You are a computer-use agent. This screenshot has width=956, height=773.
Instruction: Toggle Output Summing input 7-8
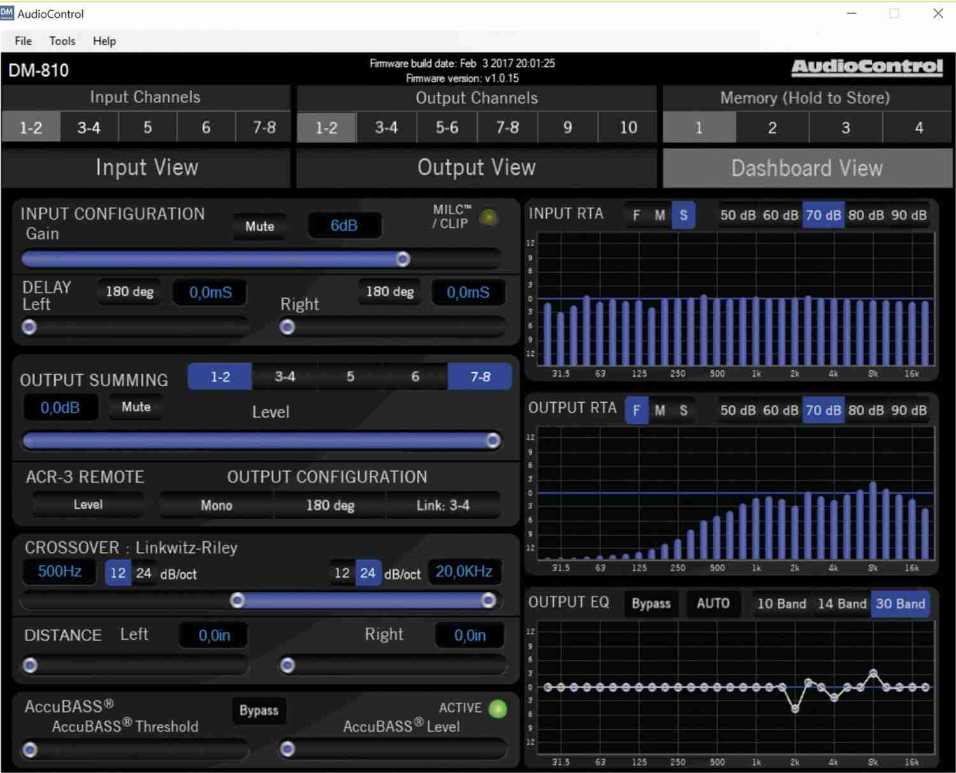click(480, 377)
